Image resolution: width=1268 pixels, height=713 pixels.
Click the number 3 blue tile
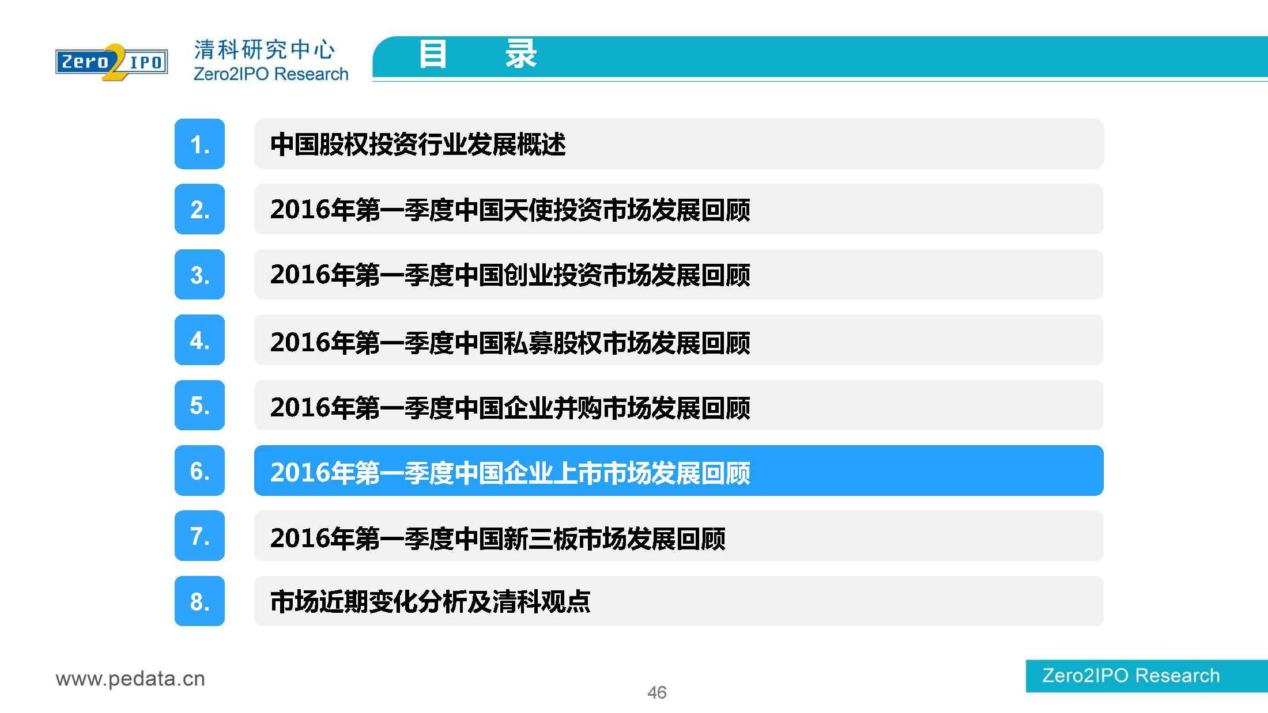[x=199, y=275]
